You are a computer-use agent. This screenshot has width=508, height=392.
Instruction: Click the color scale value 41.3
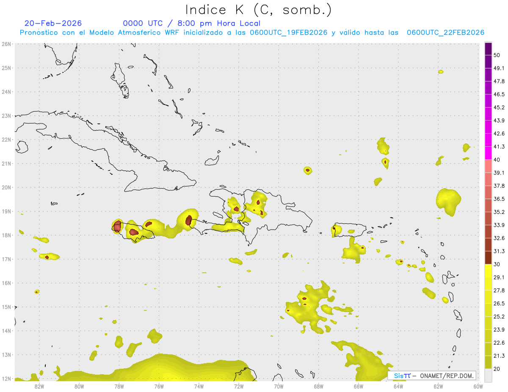point(499,147)
